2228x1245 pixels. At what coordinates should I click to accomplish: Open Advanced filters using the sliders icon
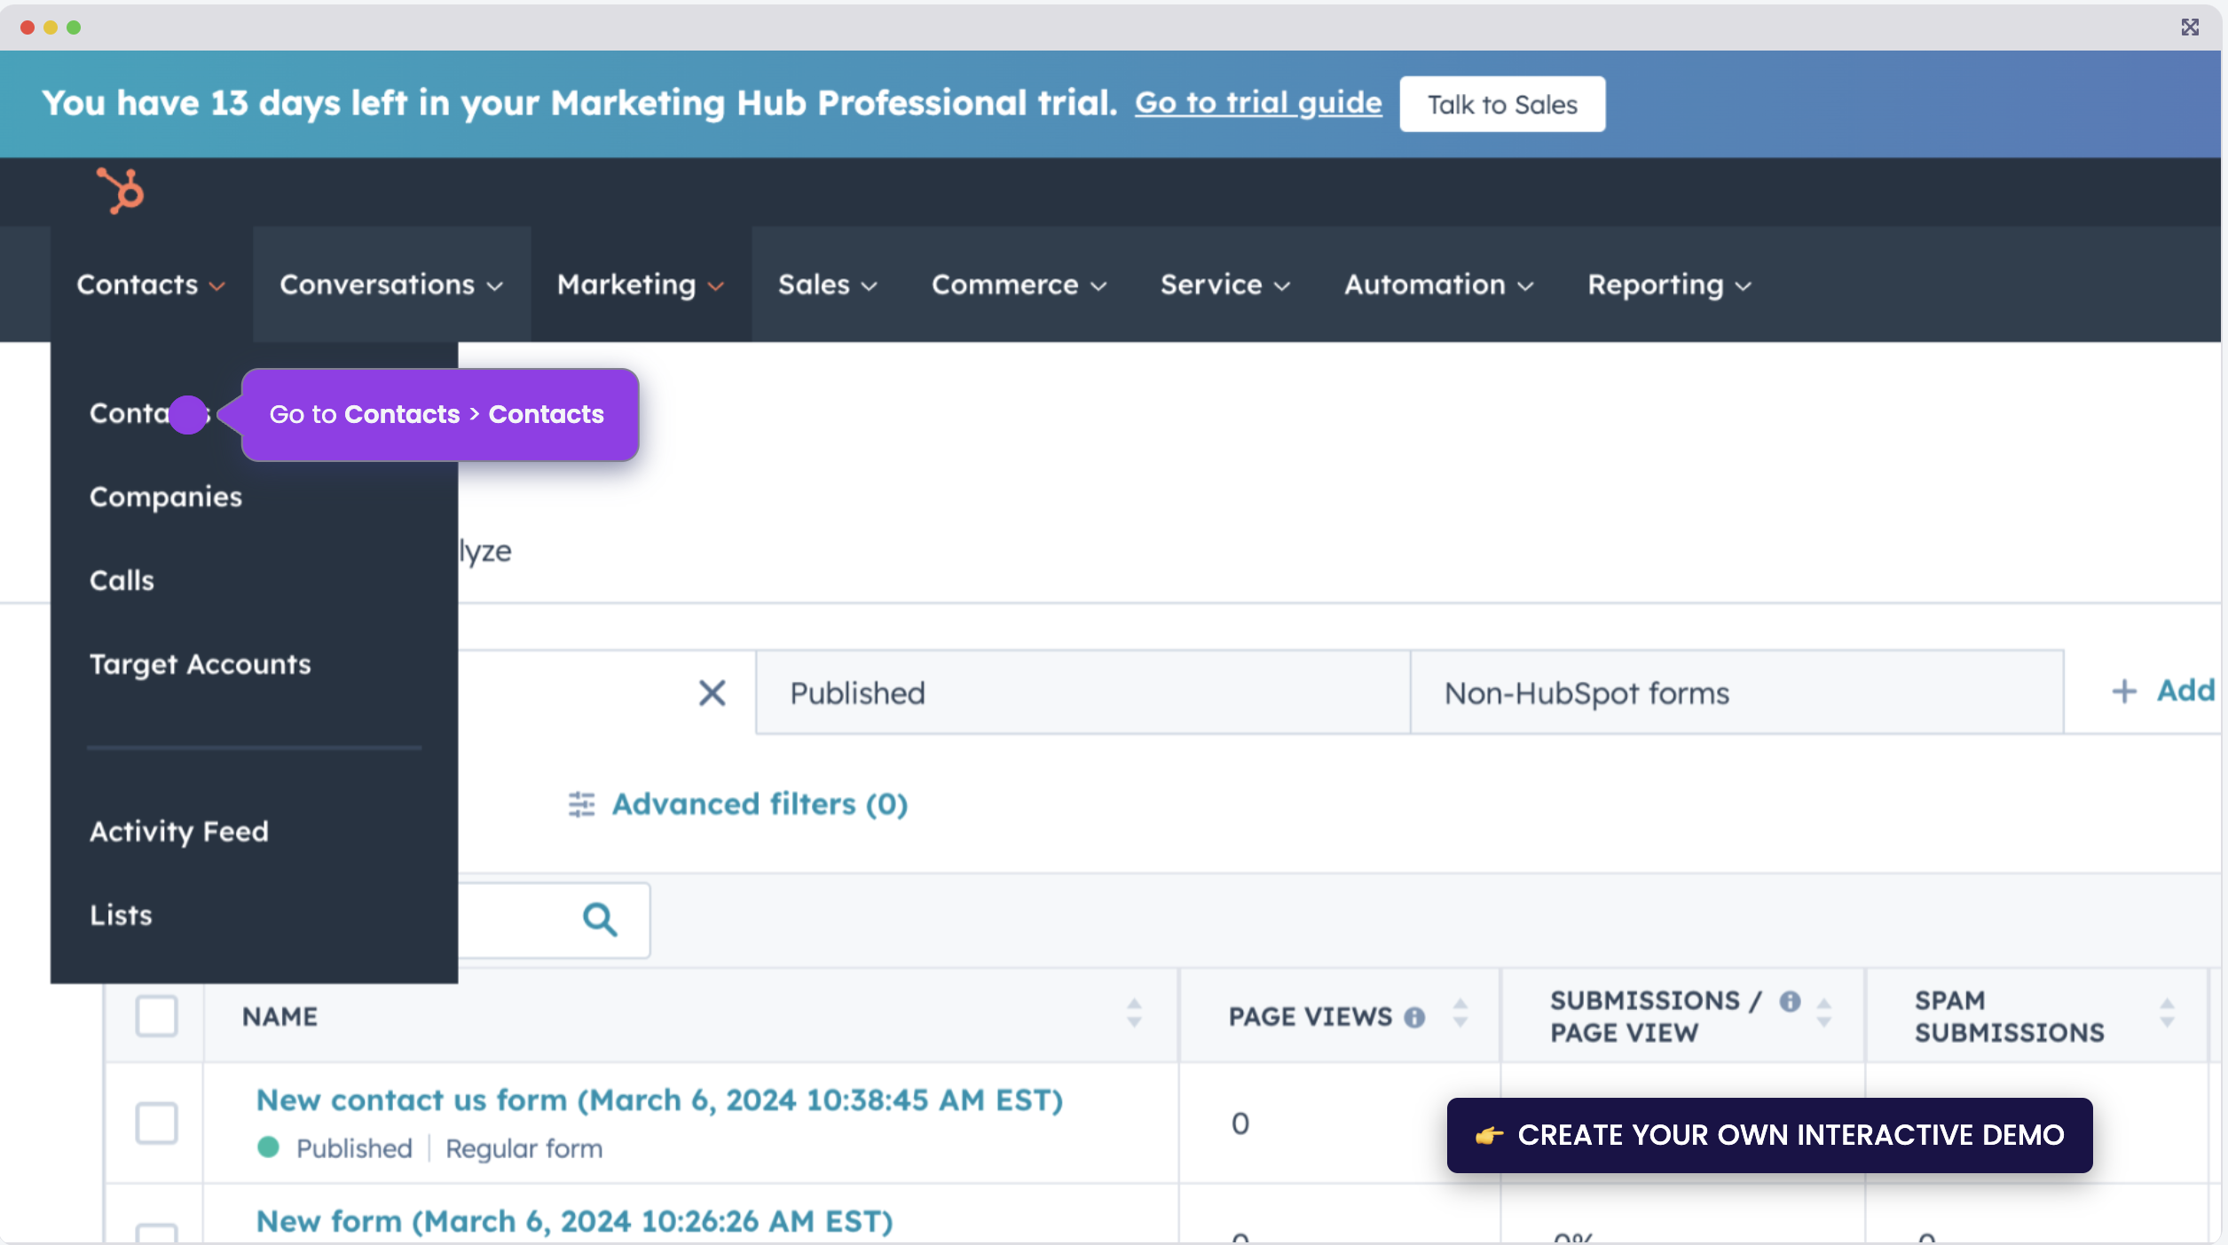click(x=582, y=804)
